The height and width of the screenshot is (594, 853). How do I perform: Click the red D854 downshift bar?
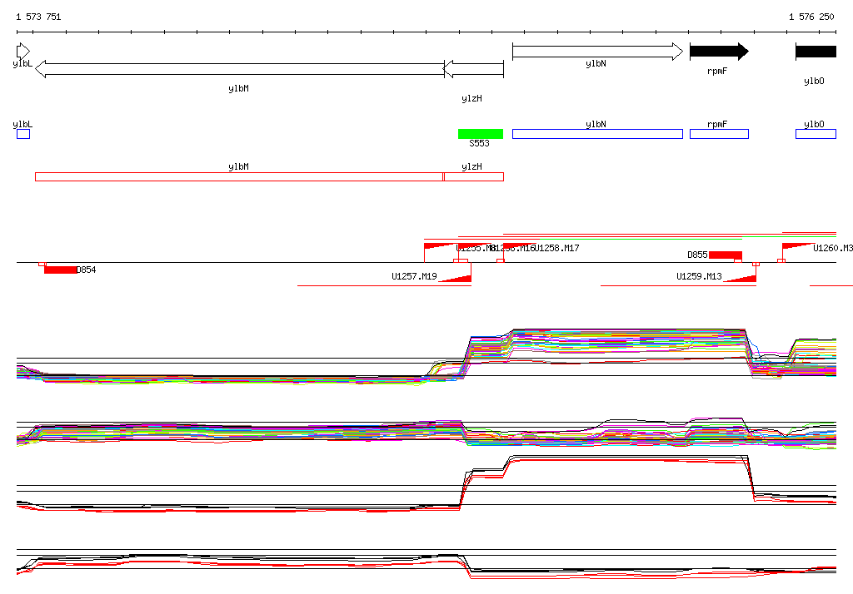[x=60, y=270]
